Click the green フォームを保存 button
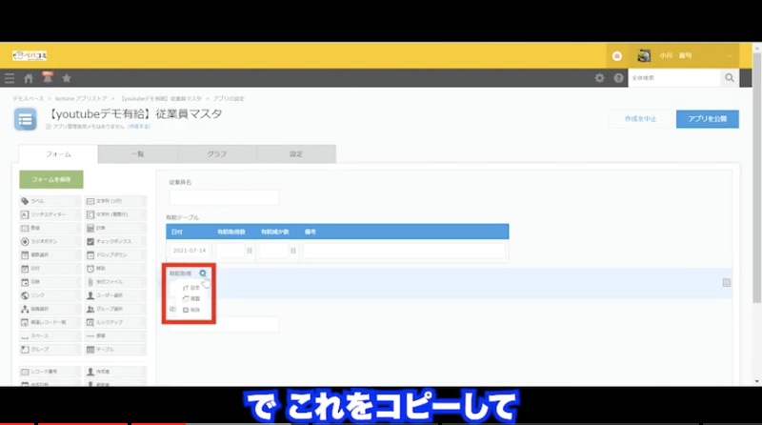The width and height of the screenshot is (762, 425). tap(50, 179)
